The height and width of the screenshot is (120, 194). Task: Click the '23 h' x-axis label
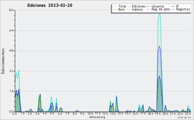click(x=188, y=114)
